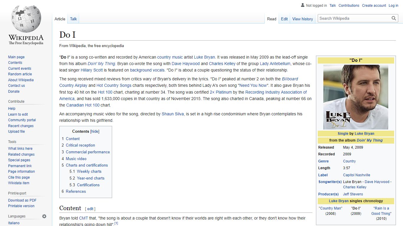
Task: Open Capitol Nashville label link
Action: point(356,175)
